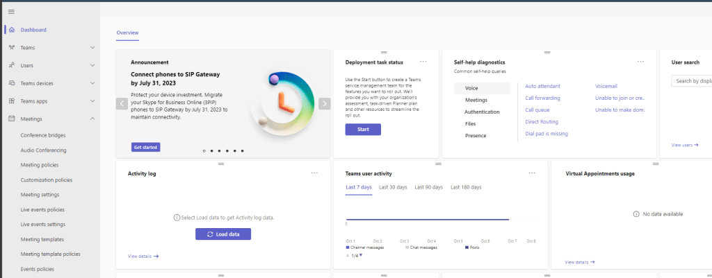
Task: Collapse the Meetings section chevron
Action: coord(92,119)
